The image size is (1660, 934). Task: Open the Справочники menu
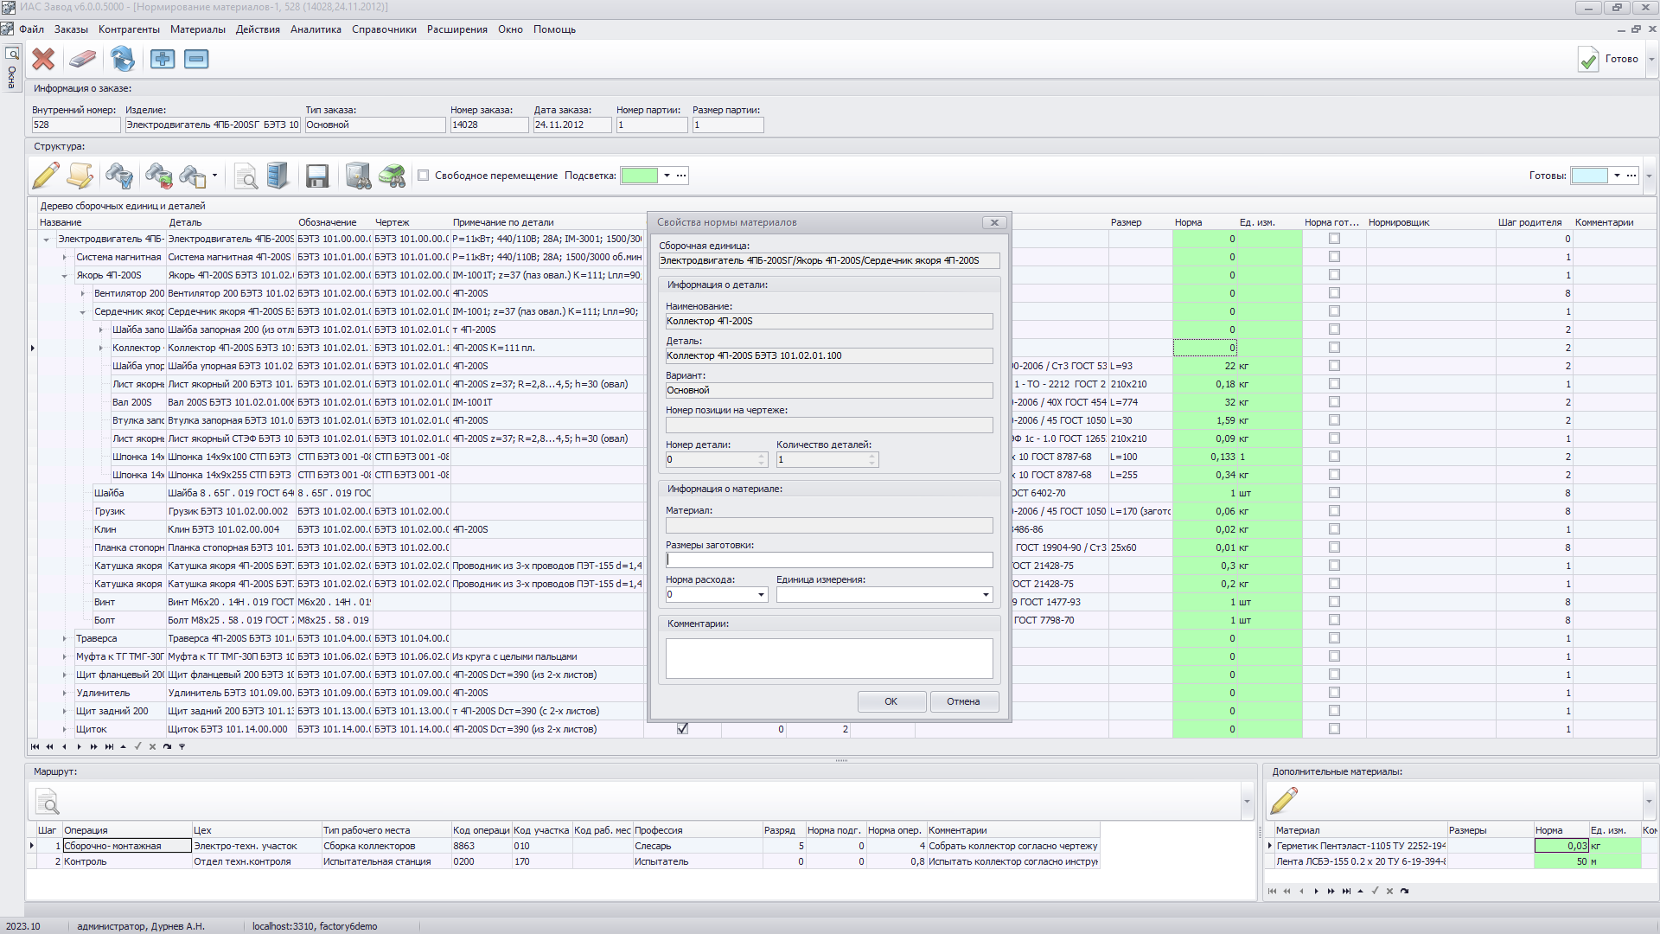[x=384, y=29]
